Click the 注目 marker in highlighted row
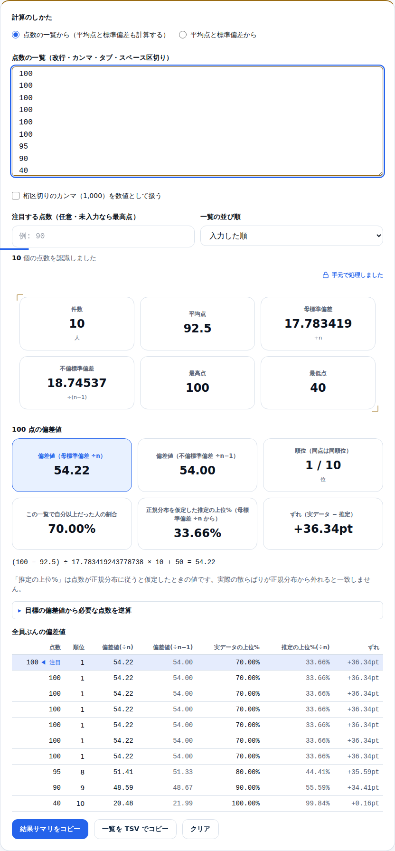Viewport: 395px width, 851px height. pyautogui.click(x=51, y=662)
